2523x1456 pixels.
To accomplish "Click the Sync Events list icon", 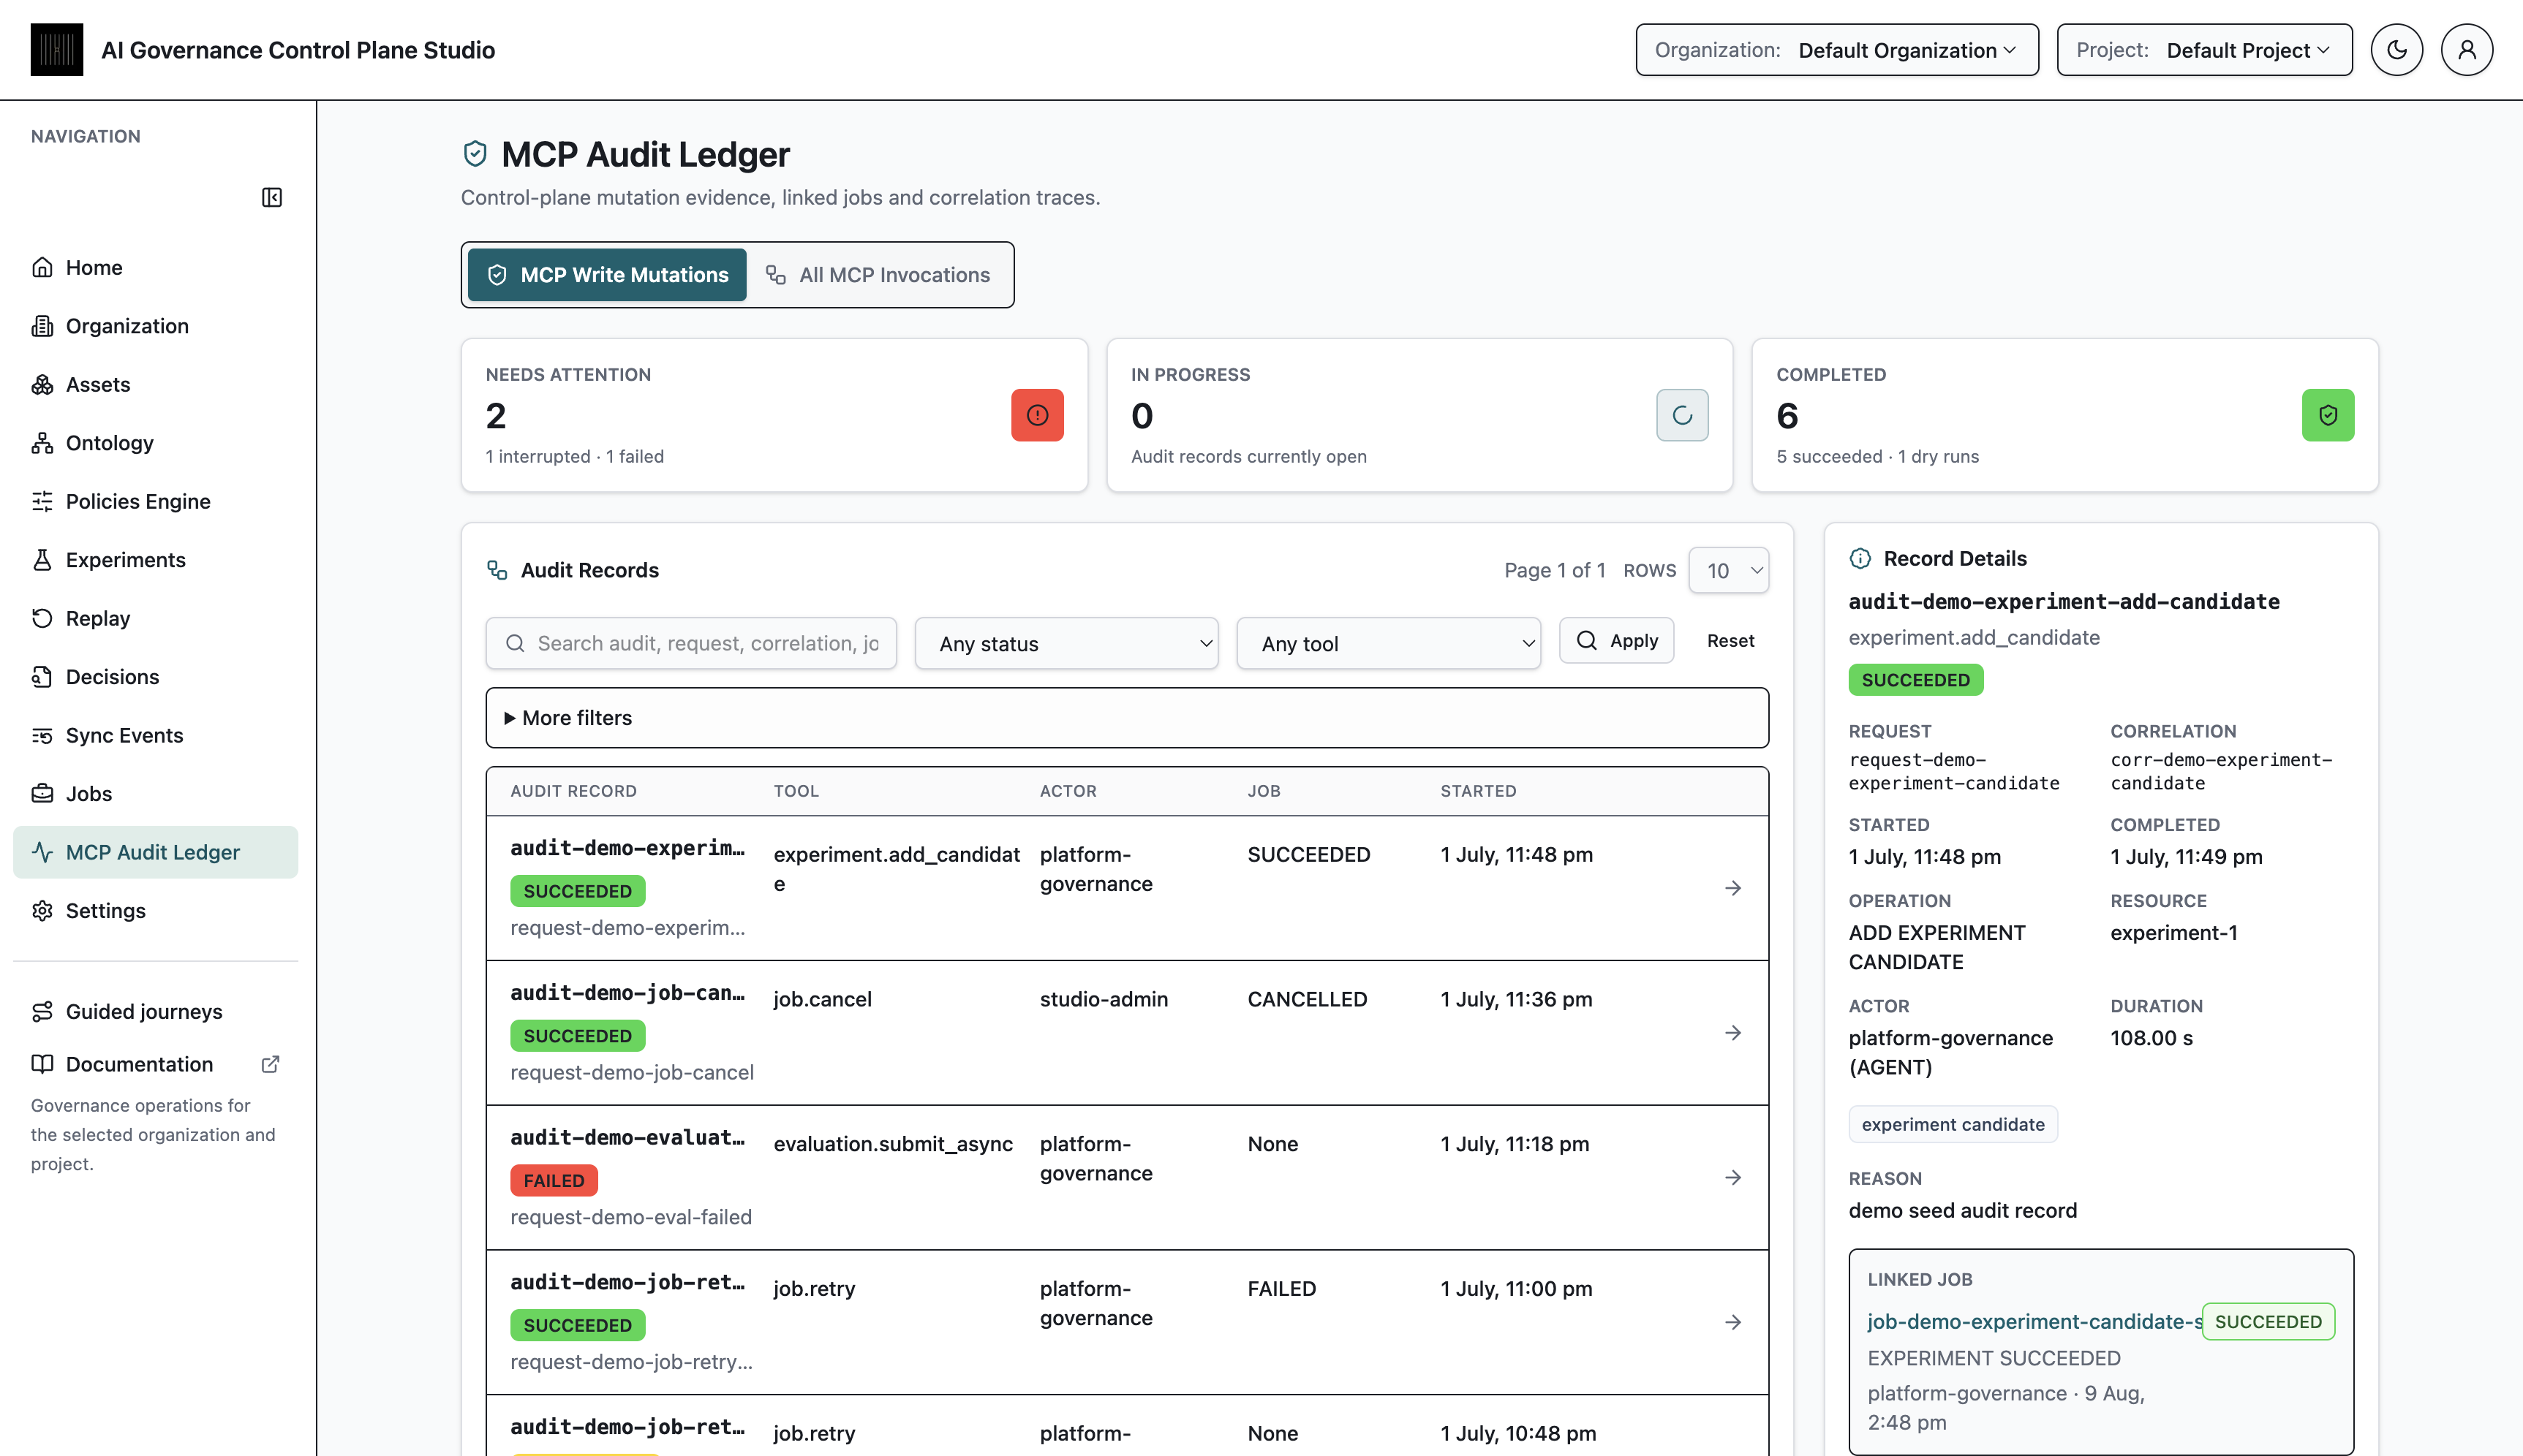I will [x=42, y=735].
